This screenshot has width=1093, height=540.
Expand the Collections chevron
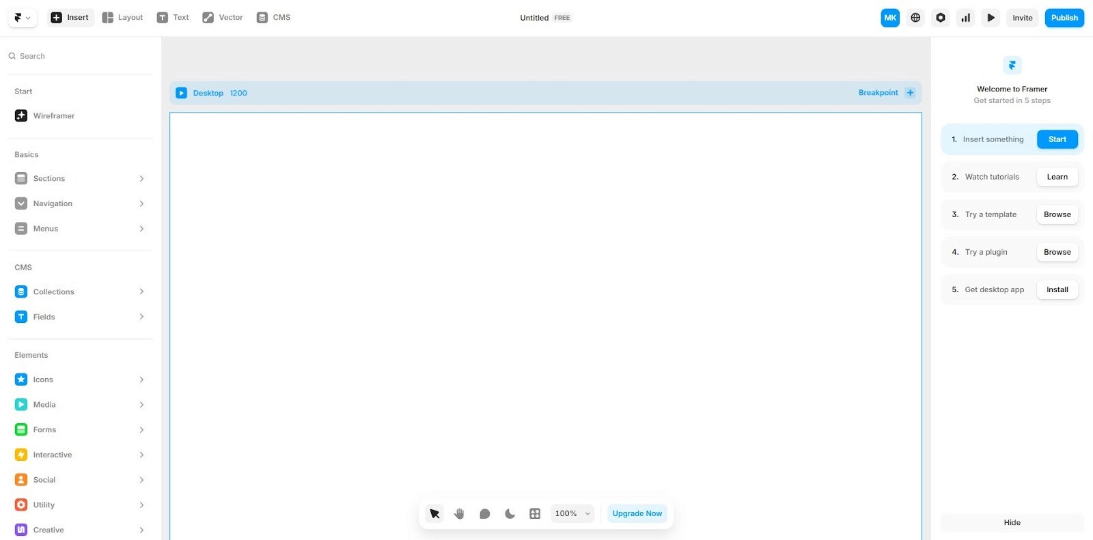(x=141, y=292)
